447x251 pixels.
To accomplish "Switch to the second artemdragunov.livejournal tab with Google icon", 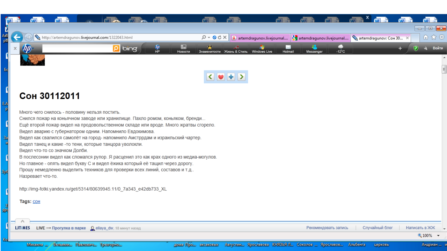I will coord(320,38).
